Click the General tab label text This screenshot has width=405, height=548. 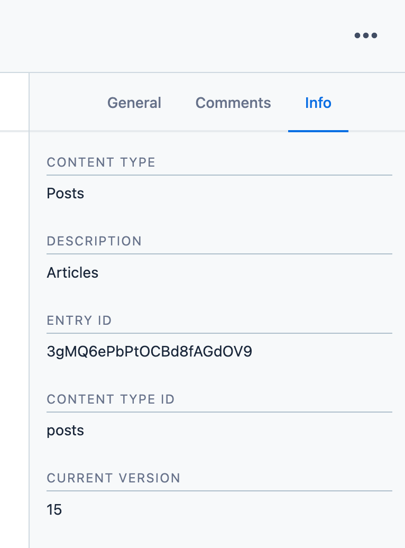[134, 103]
